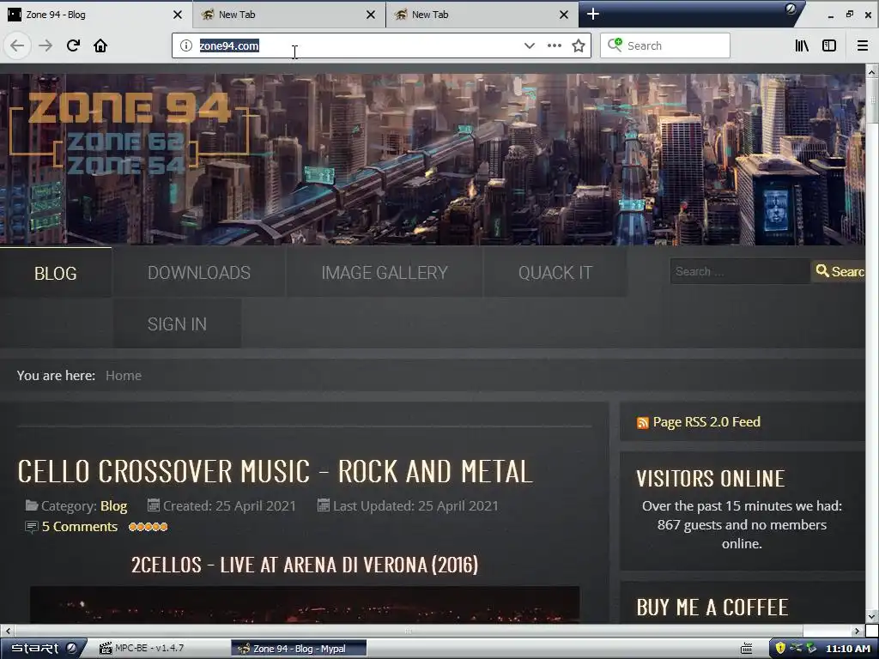Click the Home breadcrumb link
The height and width of the screenshot is (659, 879).
tap(124, 376)
